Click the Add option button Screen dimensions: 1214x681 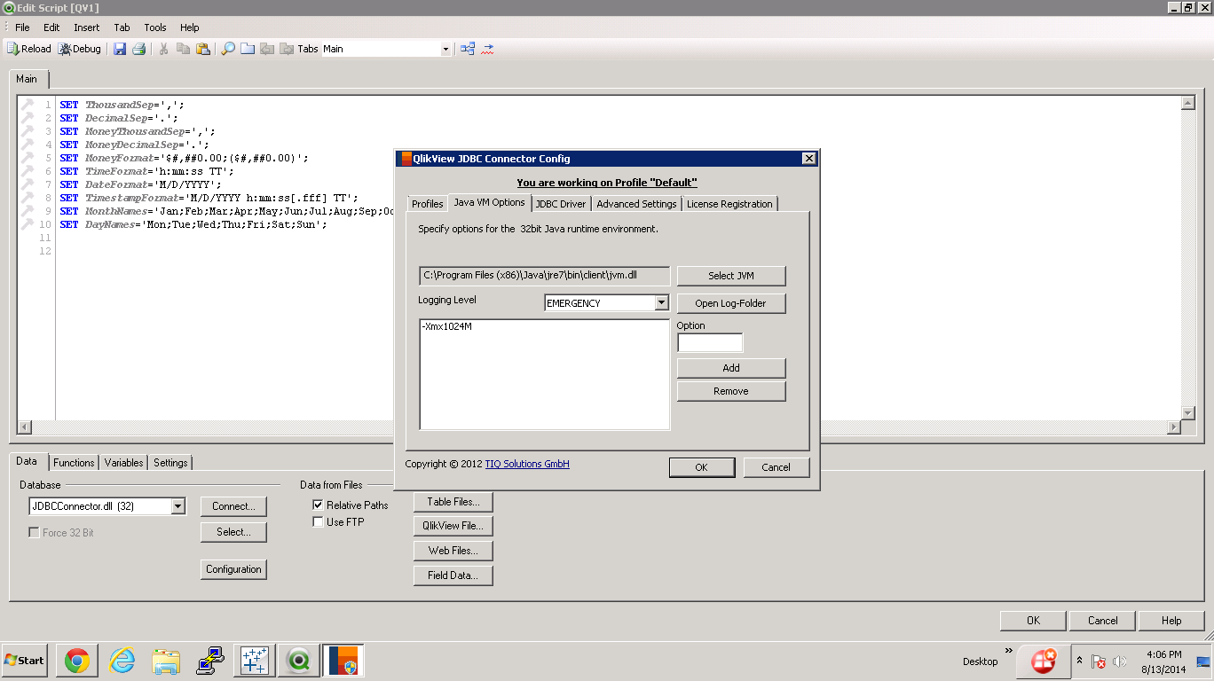tap(731, 368)
